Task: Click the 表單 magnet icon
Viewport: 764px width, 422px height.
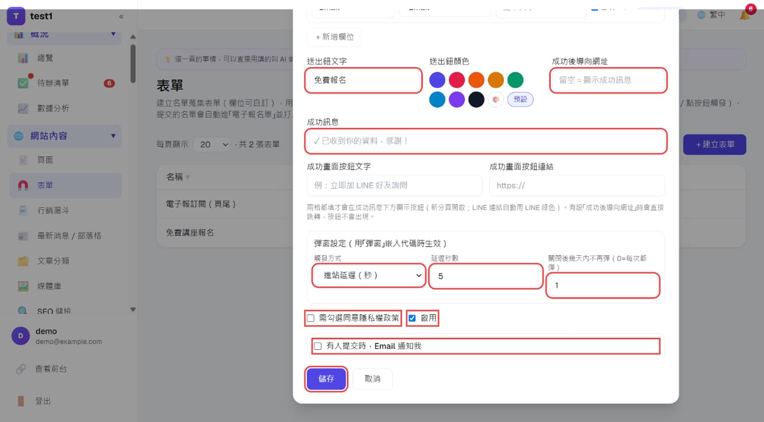Action: pos(23,185)
